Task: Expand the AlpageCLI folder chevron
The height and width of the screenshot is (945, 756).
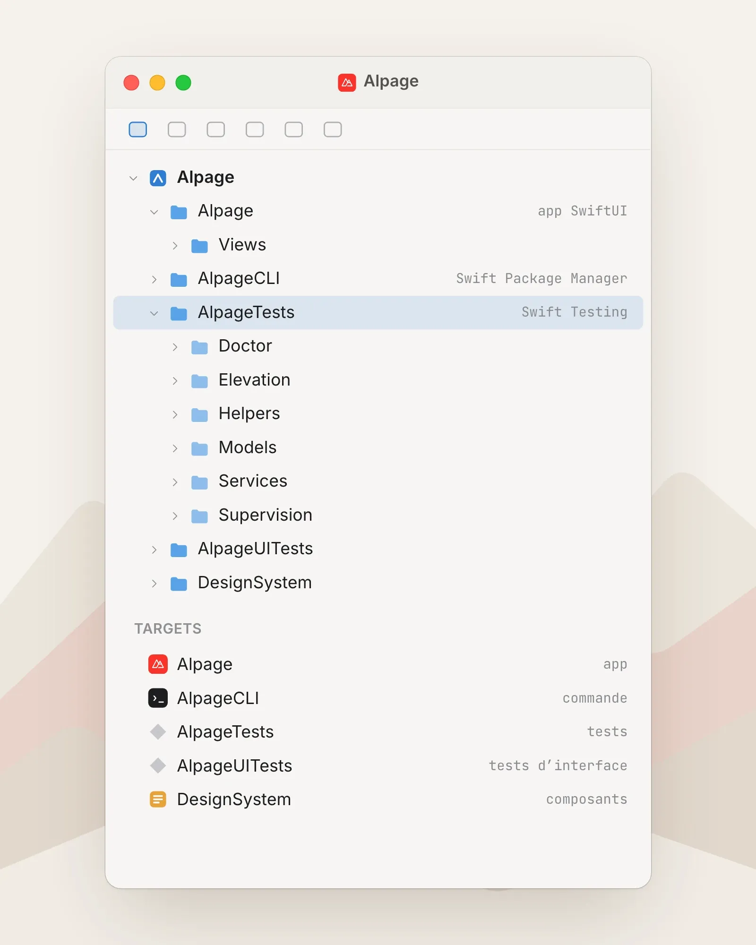Action: pyautogui.click(x=154, y=279)
